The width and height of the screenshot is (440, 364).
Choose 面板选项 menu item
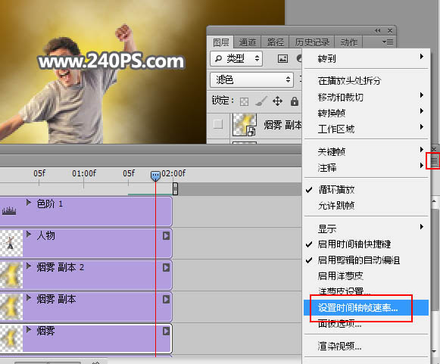pos(367,324)
